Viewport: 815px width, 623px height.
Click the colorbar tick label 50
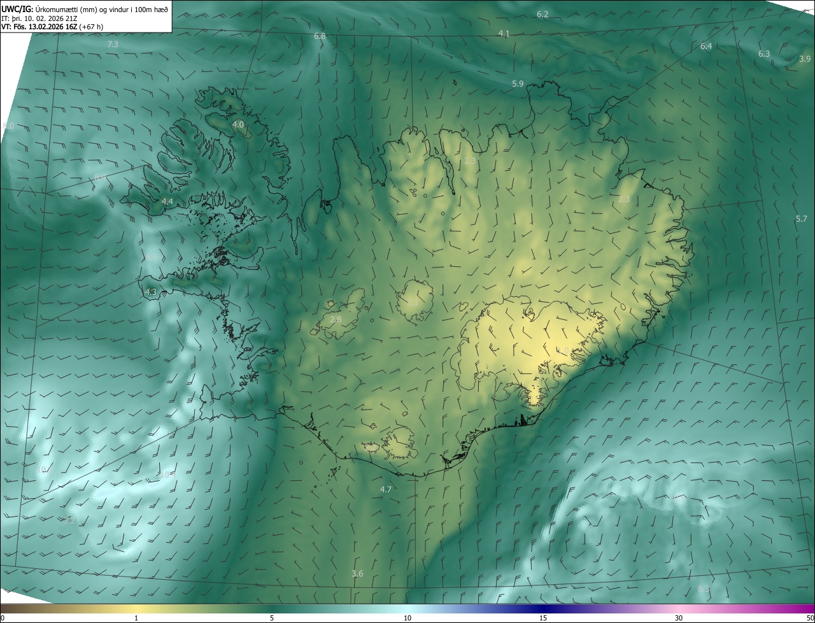(x=810, y=618)
